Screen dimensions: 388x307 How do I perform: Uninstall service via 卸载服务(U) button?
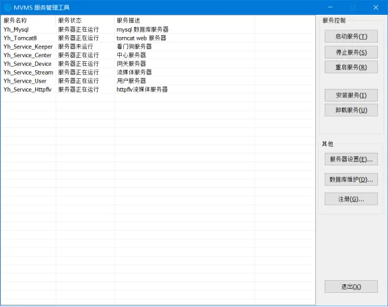[351, 110]
